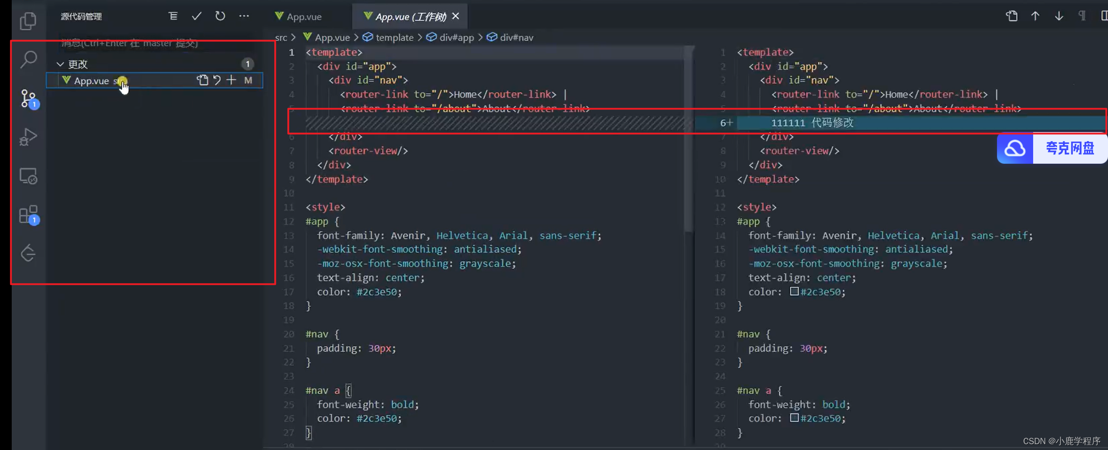Click src in the breadcrumb
This screenshot has width=1108, height=450.
point(281,37)
